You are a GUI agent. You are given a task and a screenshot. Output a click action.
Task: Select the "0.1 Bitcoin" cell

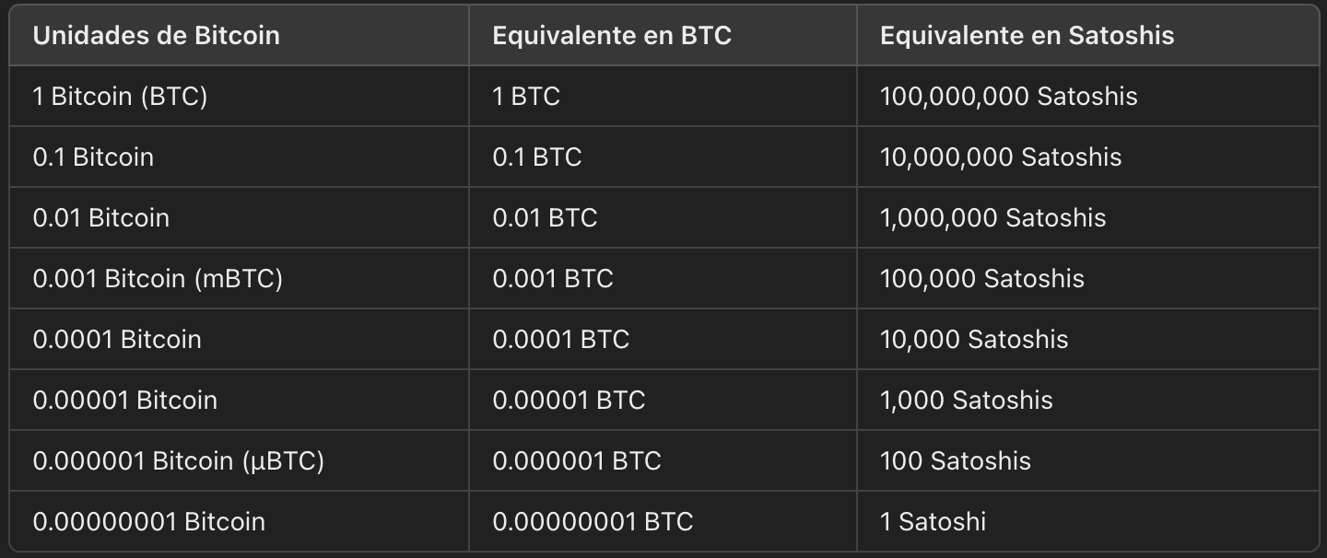point(93,157)
